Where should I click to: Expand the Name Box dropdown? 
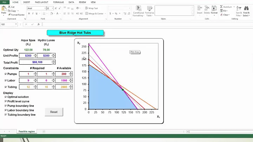tap(16, 24)
